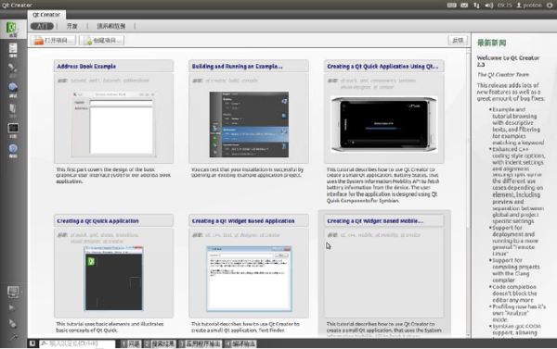The width and height of the screenshot is (557, 349).
Task: Open the mail envelope indicator in tray
Action: (464, 5)
